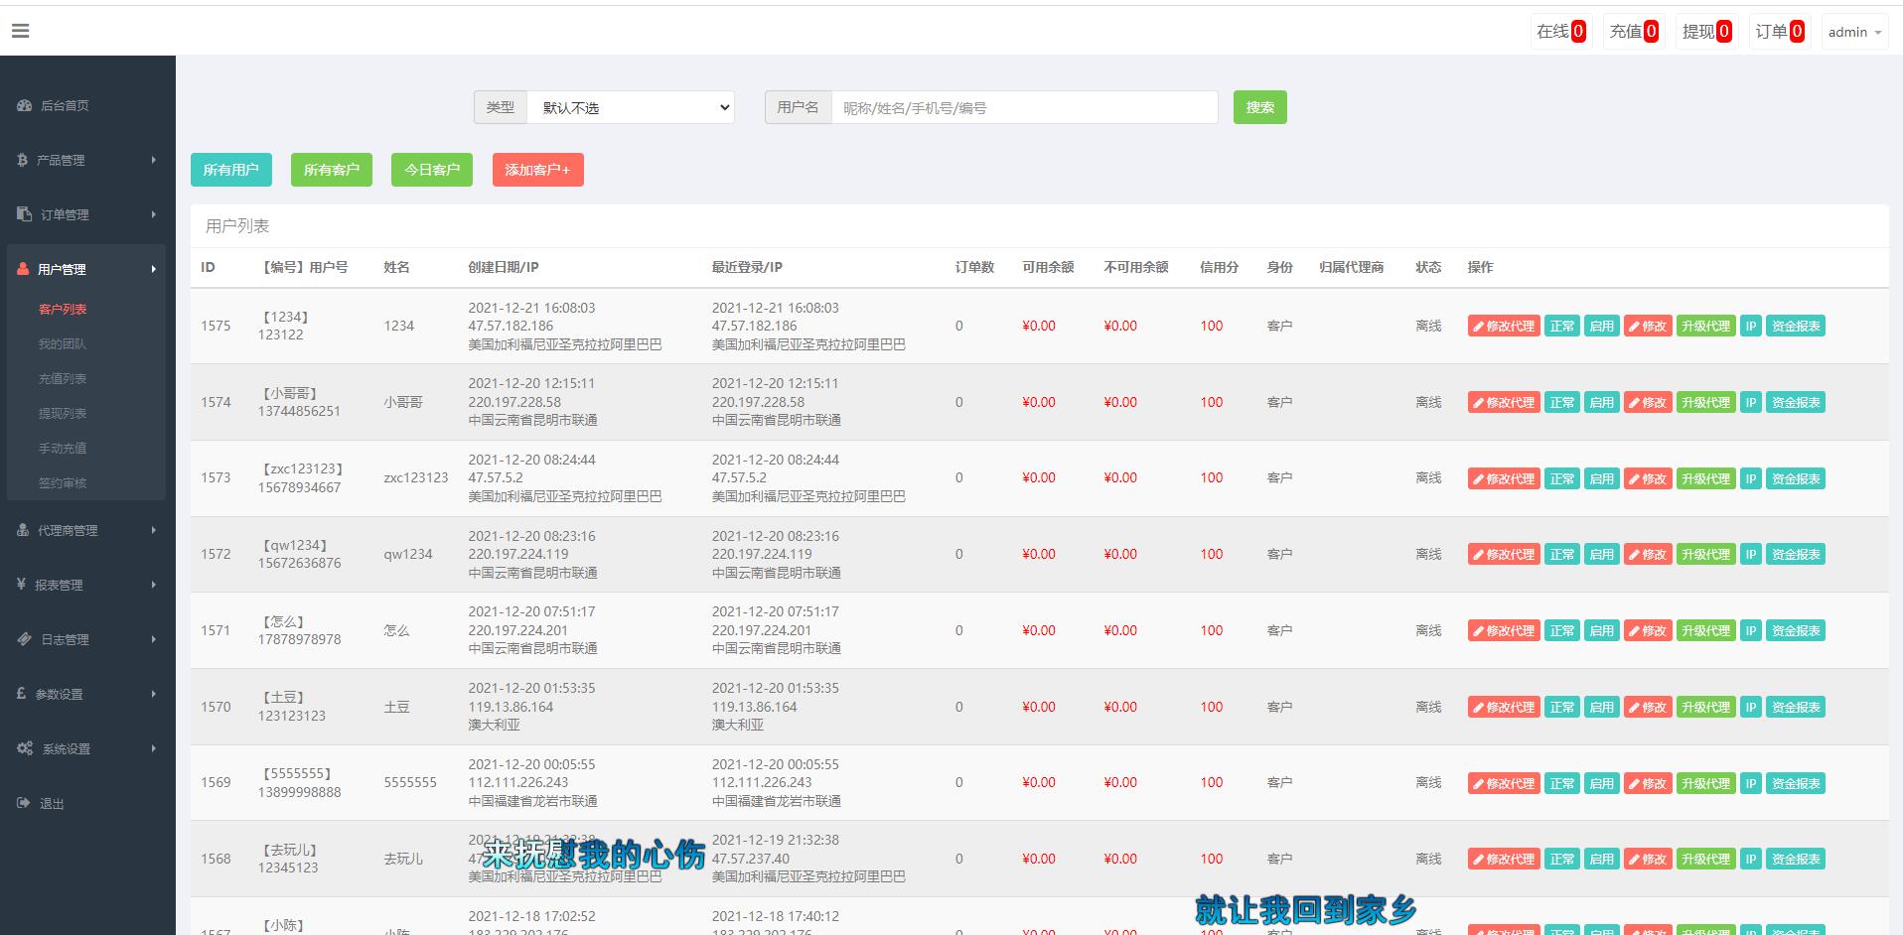This screenshot has width=1903, height=935.
Task: Toggle 启用 status for user 1575
Action: (1601, 326)
